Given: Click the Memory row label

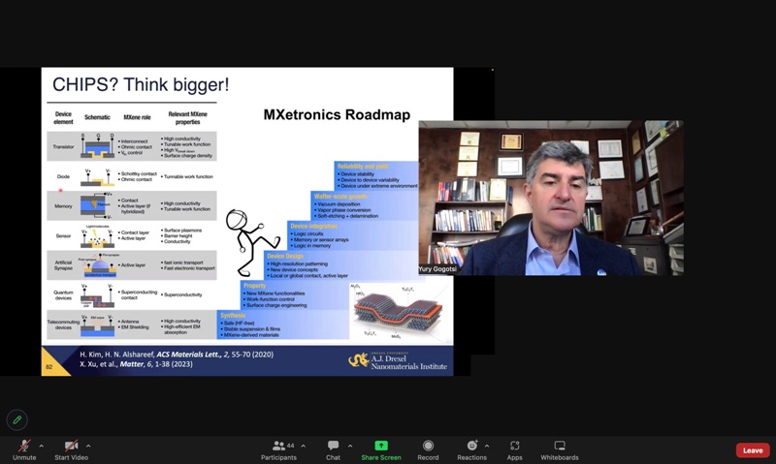Looking at the screenshot, I should 63,206.
